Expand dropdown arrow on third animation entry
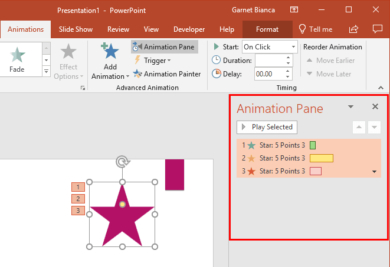Image resolution: width=390 pixels, height=267 pixels. [374, 171]
